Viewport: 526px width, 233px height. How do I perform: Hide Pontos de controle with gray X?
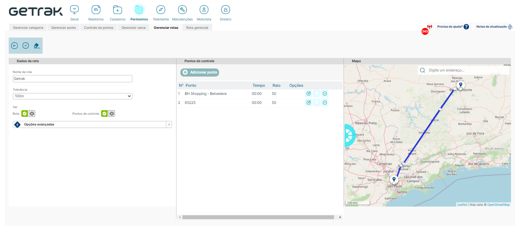tap(112, 113)
